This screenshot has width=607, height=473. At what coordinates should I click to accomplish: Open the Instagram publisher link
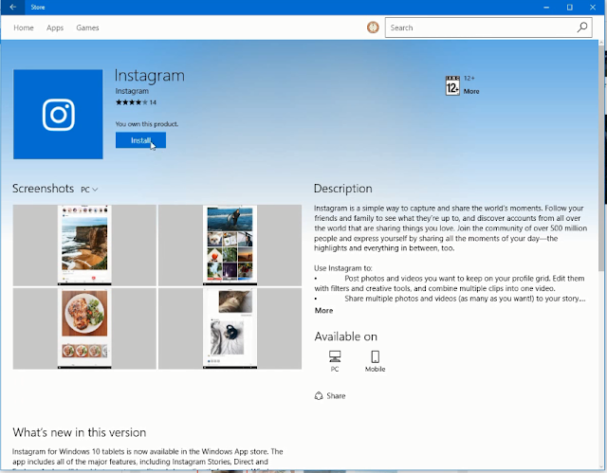(x=132, y=91)
